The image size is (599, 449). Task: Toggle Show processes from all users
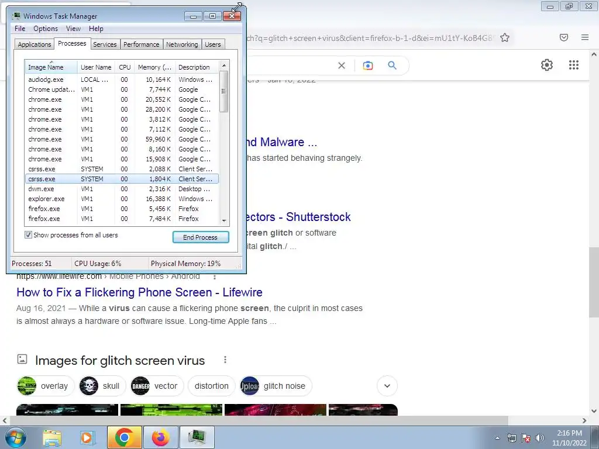(28, 235)
